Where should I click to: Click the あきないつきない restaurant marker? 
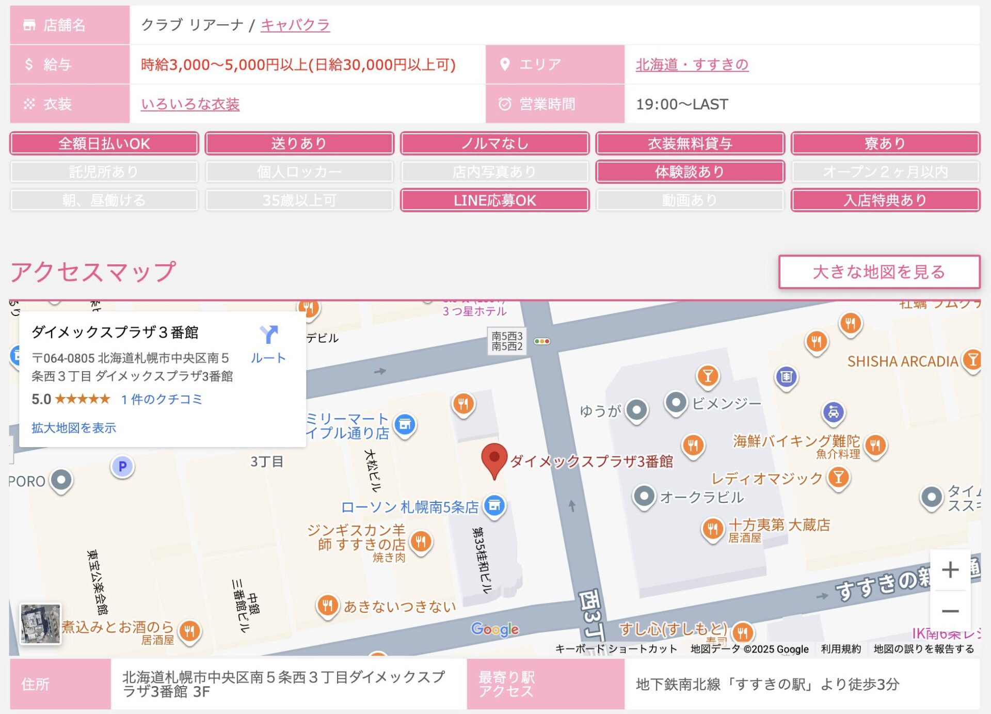click(x=328, y=605)
